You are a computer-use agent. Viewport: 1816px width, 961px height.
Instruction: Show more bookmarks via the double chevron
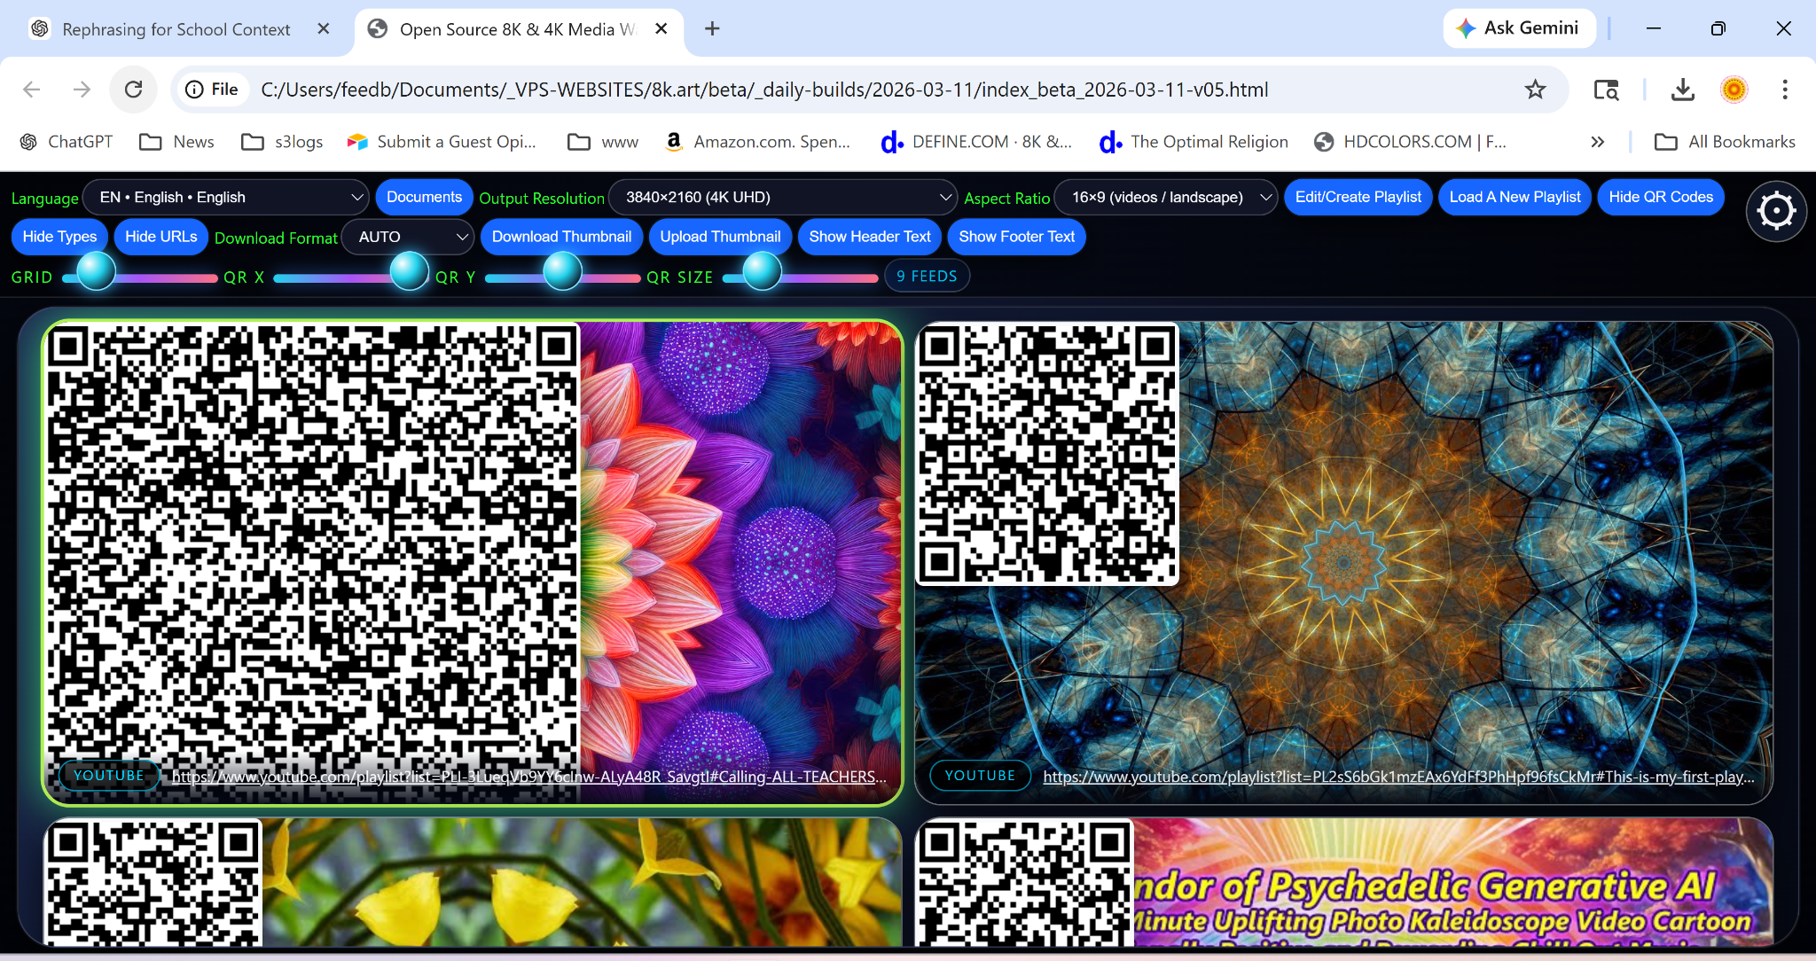tap(1597, 142)
